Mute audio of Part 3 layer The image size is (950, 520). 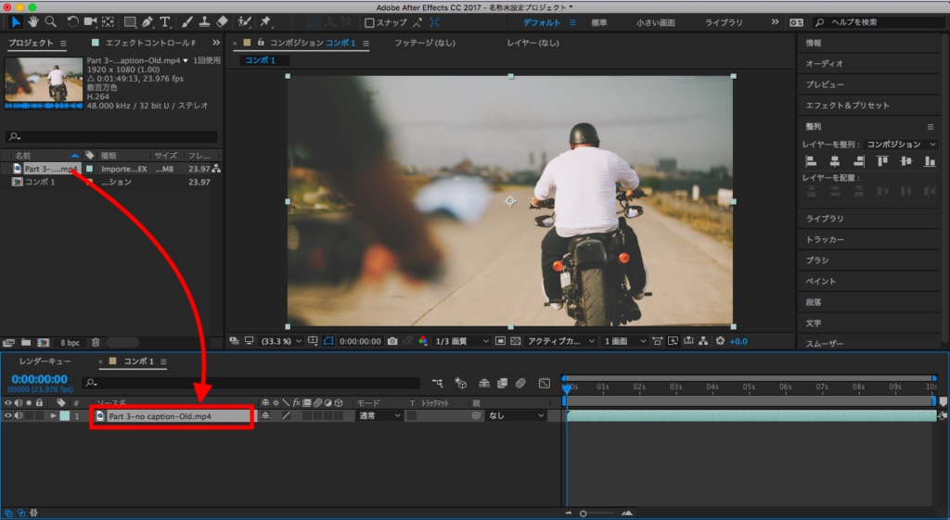(19, 416)
